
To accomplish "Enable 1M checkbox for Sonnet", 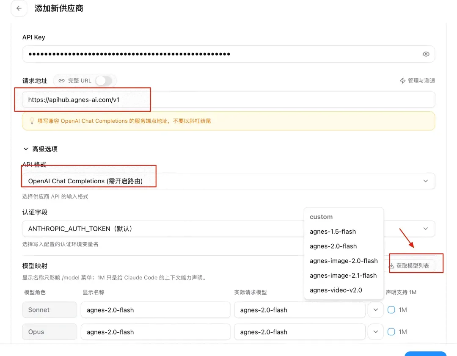I will coord(391,309).
